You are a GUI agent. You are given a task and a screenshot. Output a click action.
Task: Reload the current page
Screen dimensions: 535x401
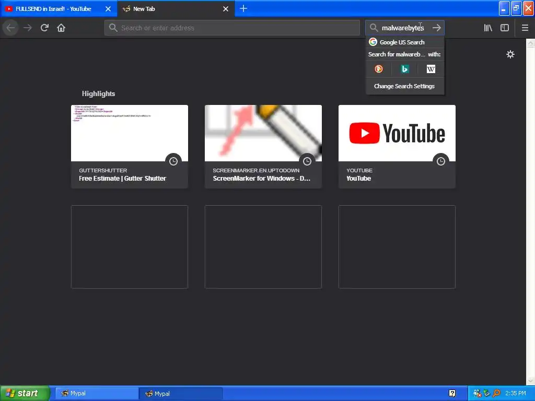(x=45, y=28)
